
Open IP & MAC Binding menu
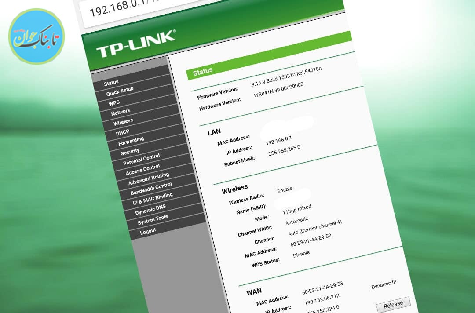(x=153, y=199)
